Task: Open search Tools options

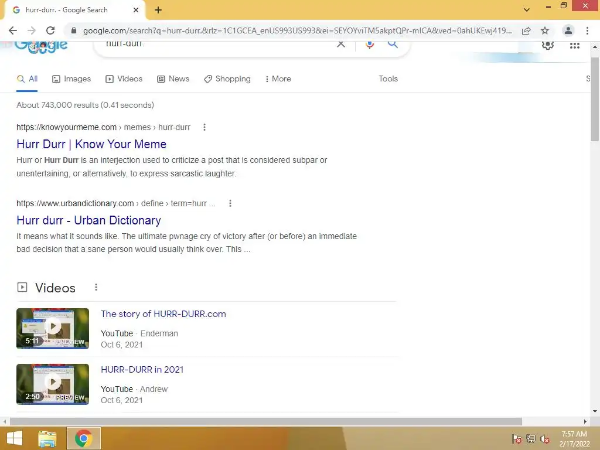Action: 388,79
